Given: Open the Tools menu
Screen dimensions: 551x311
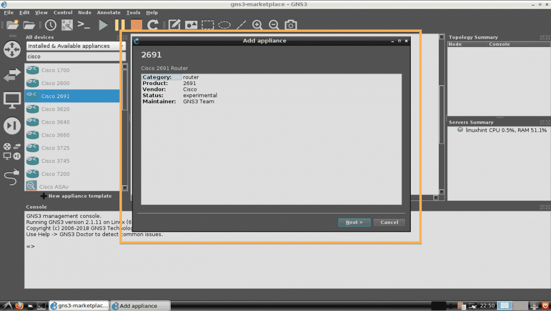Looking at the screenshot, I should pos(133,13).
